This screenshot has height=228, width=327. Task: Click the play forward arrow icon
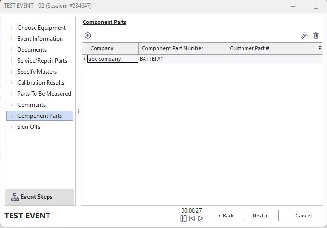[201, 218]
